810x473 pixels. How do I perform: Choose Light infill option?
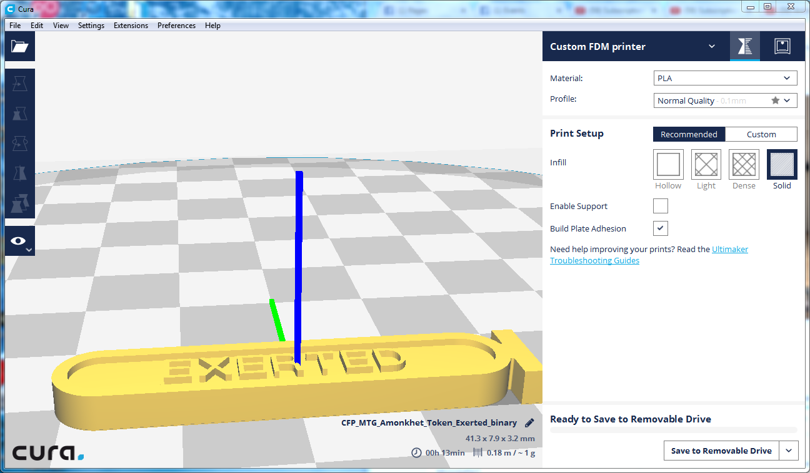pos(706,164)
